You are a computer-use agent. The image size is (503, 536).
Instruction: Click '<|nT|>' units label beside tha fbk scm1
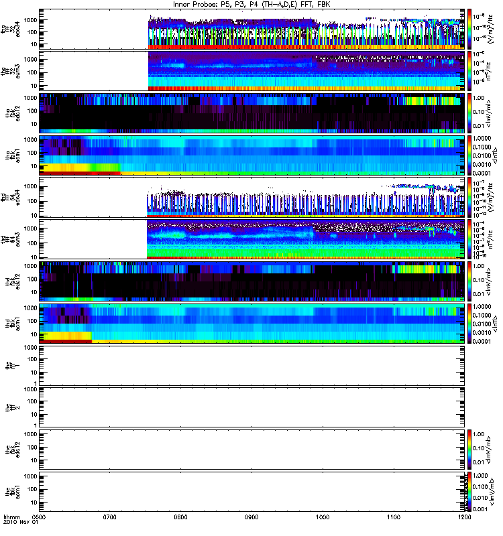(494, 155)
